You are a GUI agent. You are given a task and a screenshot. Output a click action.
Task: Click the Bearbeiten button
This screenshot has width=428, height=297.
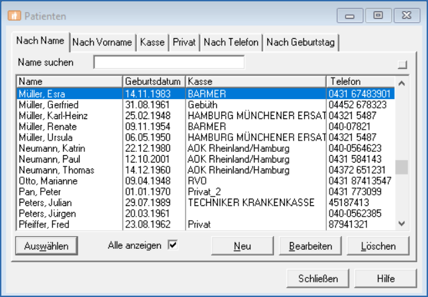tap(310, 245)
